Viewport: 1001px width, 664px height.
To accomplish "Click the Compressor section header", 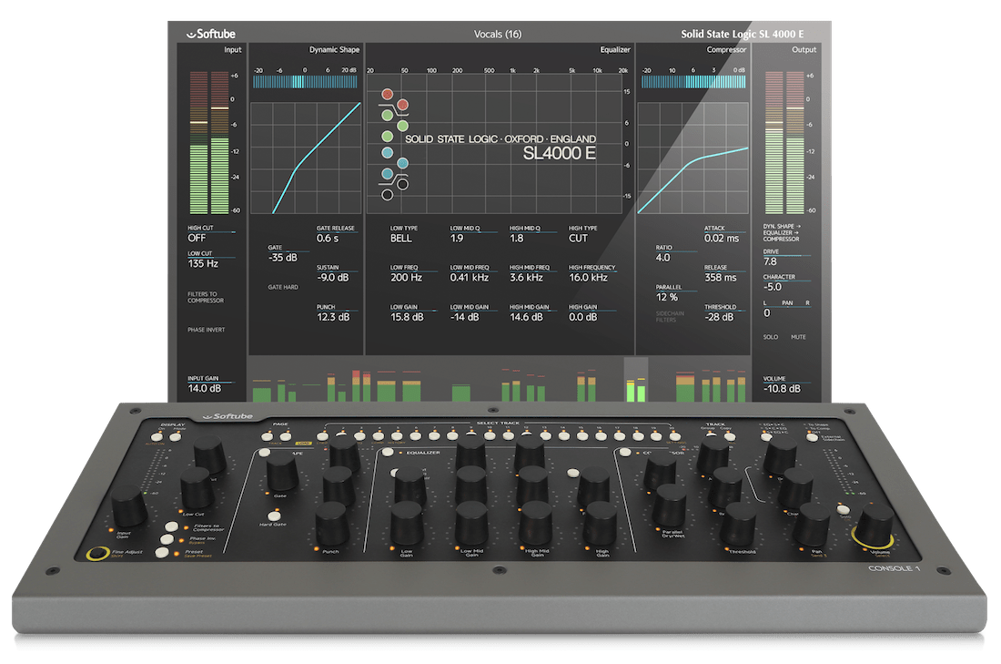I will tap(726, 49).
